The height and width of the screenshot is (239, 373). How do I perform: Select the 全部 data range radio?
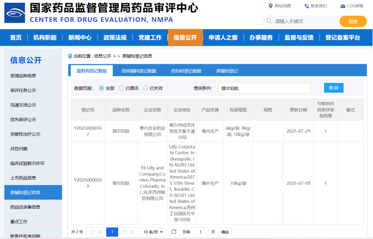[101, 88]
